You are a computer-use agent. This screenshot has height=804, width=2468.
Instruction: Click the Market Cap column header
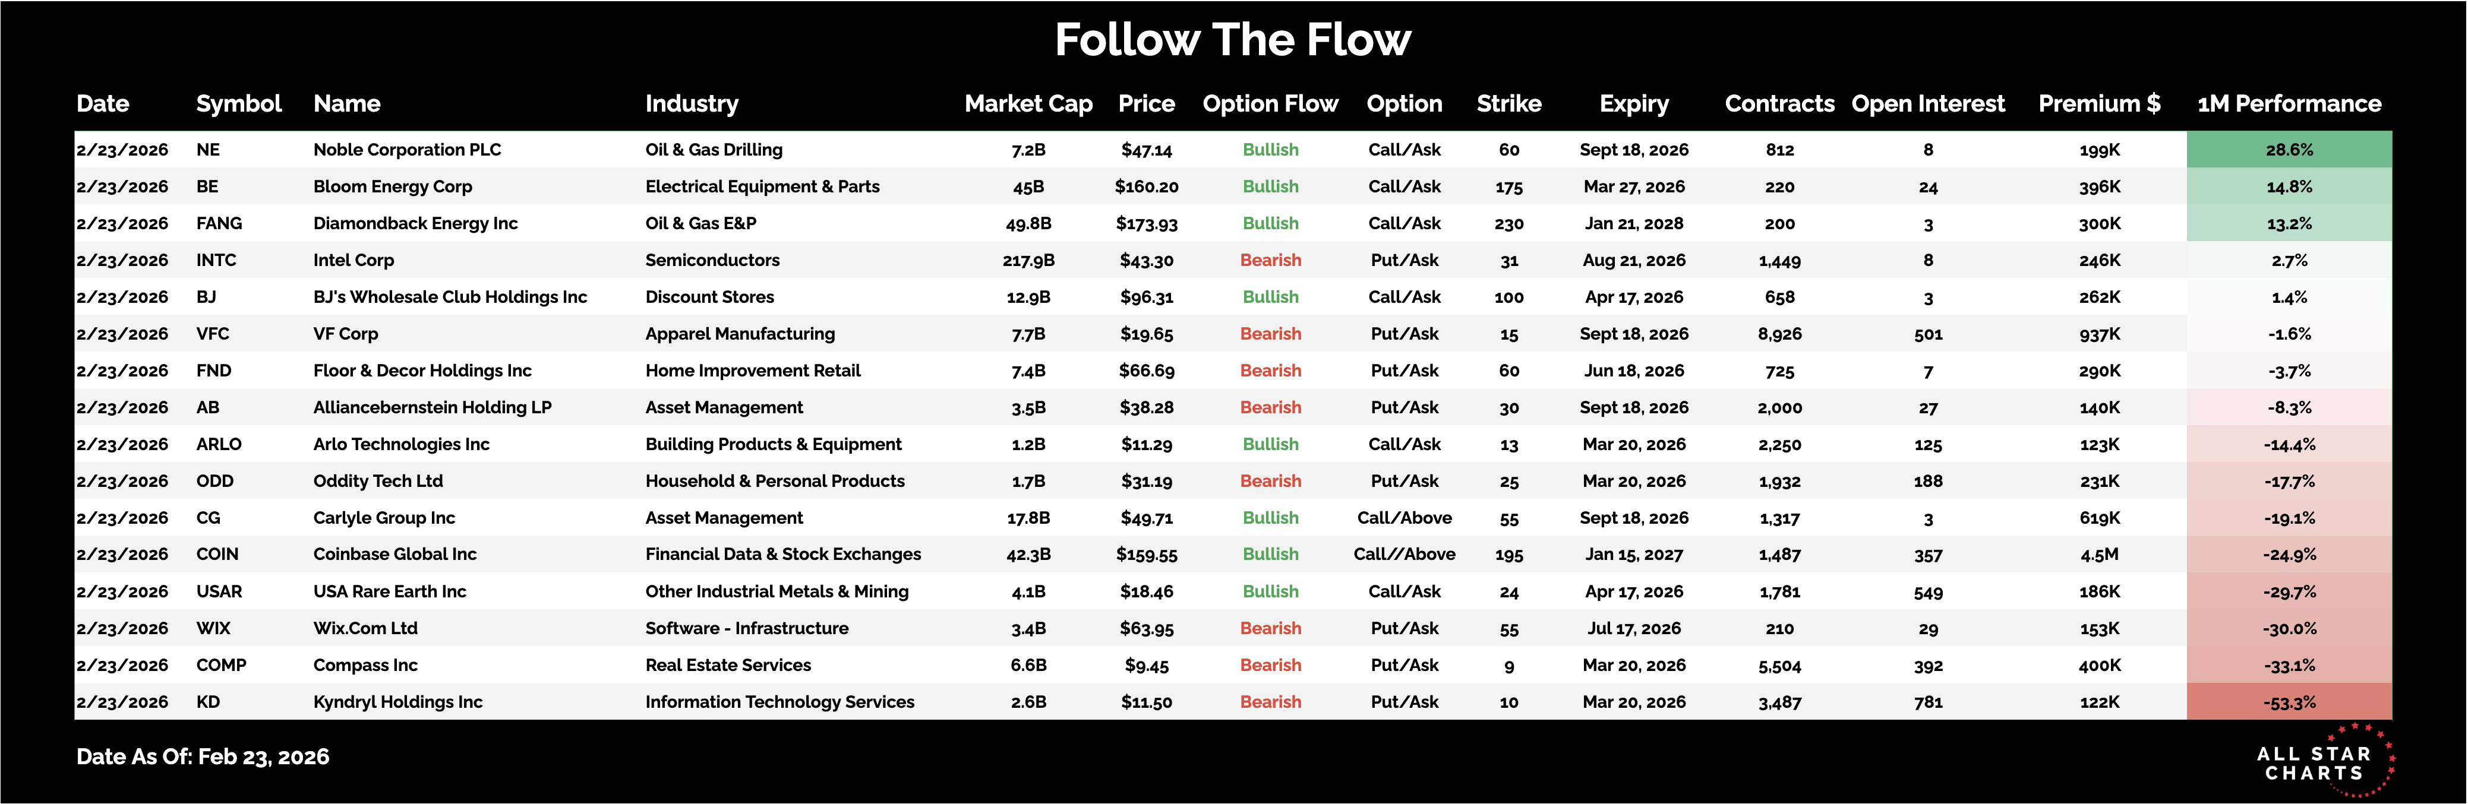[x=1028, y=103]
